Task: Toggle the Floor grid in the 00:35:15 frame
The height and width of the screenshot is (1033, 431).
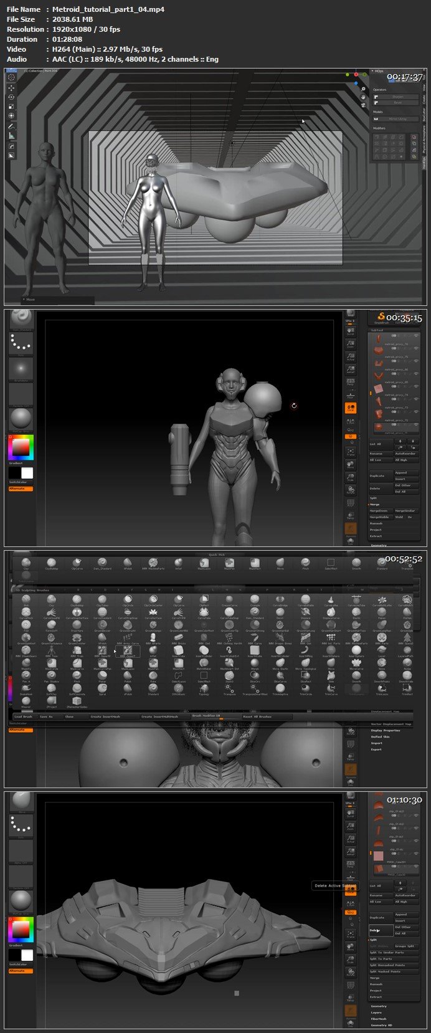Action: pyautogui.click(x=350, y=396)
